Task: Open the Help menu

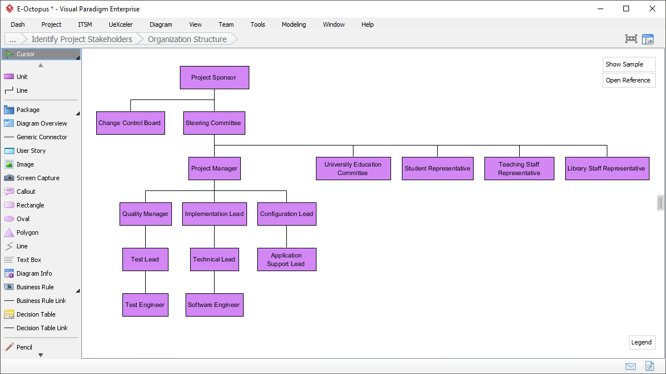Action: [367, 24]
